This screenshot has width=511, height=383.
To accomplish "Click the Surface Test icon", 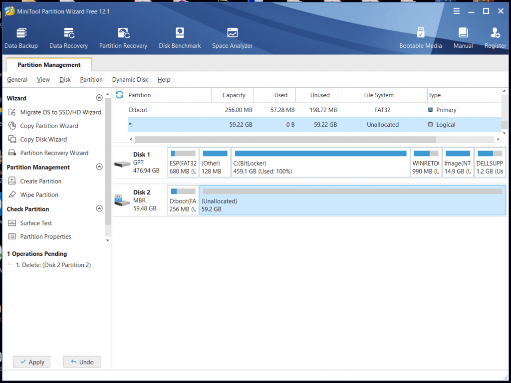I will pyautogui.click(x=12, y=223).
